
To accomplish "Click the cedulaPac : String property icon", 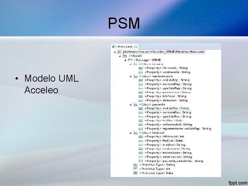I will point(141,108).
